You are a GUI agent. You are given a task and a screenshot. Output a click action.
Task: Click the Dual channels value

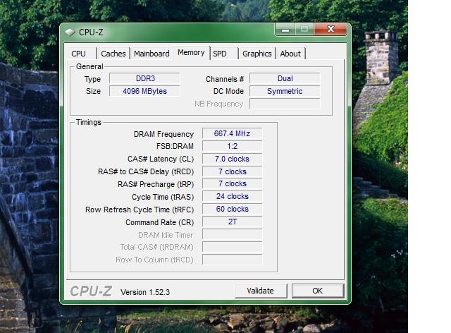tap(285, 78)
